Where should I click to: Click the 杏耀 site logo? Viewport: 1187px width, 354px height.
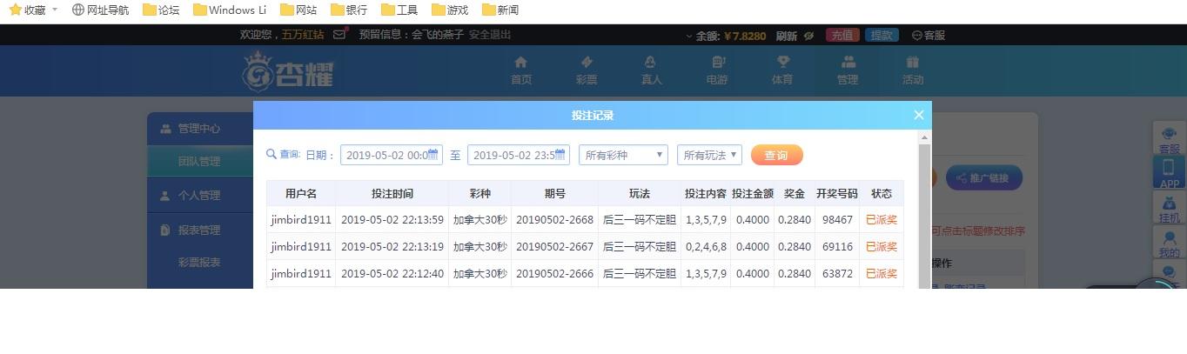tap(287, 70)
